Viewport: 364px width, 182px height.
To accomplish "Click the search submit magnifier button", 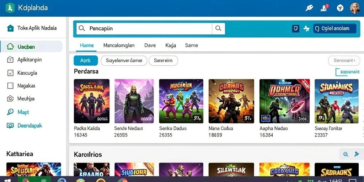I will point(219,28).
